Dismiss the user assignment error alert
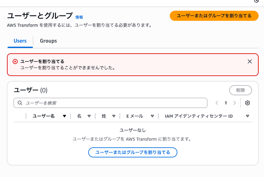 pos(250,62)
